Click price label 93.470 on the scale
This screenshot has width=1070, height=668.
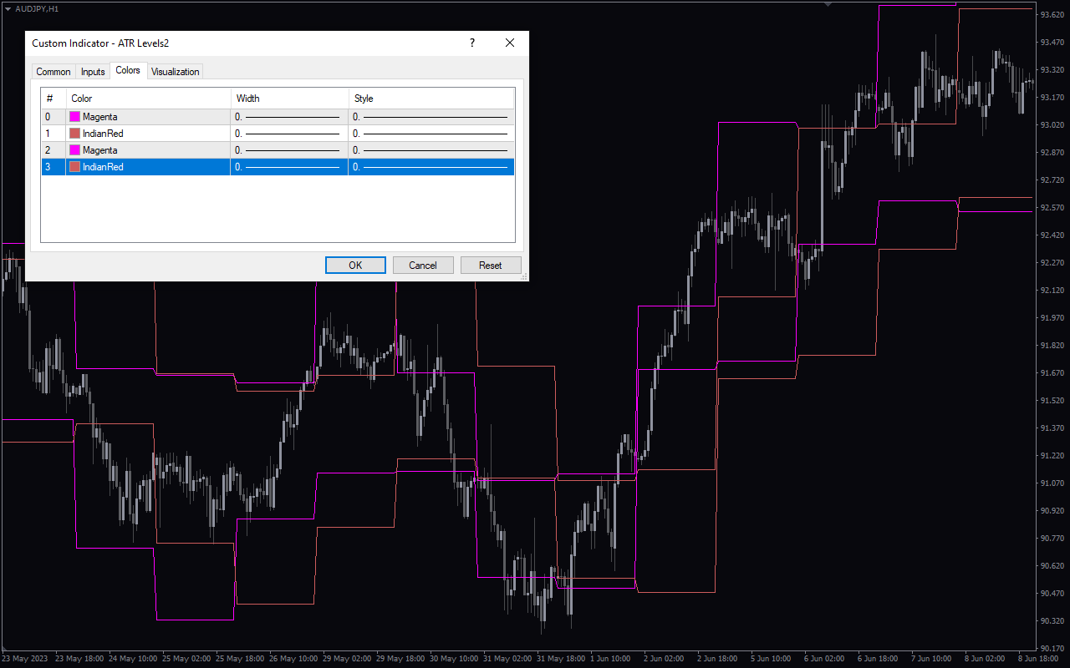1052,42
